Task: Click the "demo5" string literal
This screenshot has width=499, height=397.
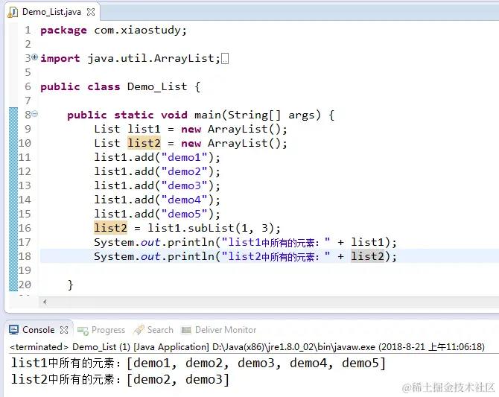Action: tap(184, 214)
